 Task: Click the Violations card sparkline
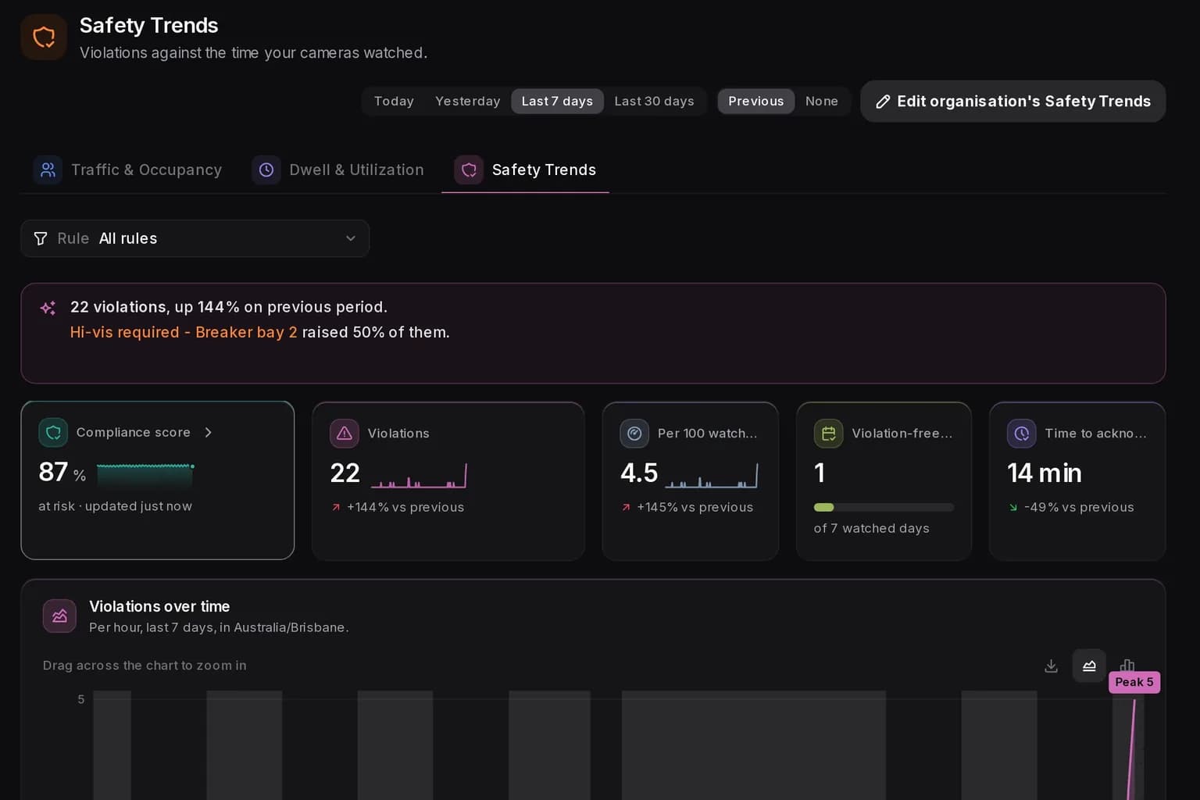pyautogui.click(x=419, y=475)
